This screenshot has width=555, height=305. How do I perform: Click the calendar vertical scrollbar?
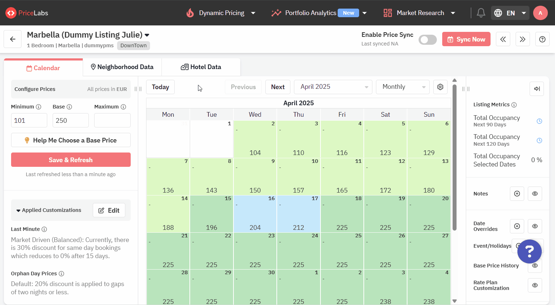click(x=454, y=158)
